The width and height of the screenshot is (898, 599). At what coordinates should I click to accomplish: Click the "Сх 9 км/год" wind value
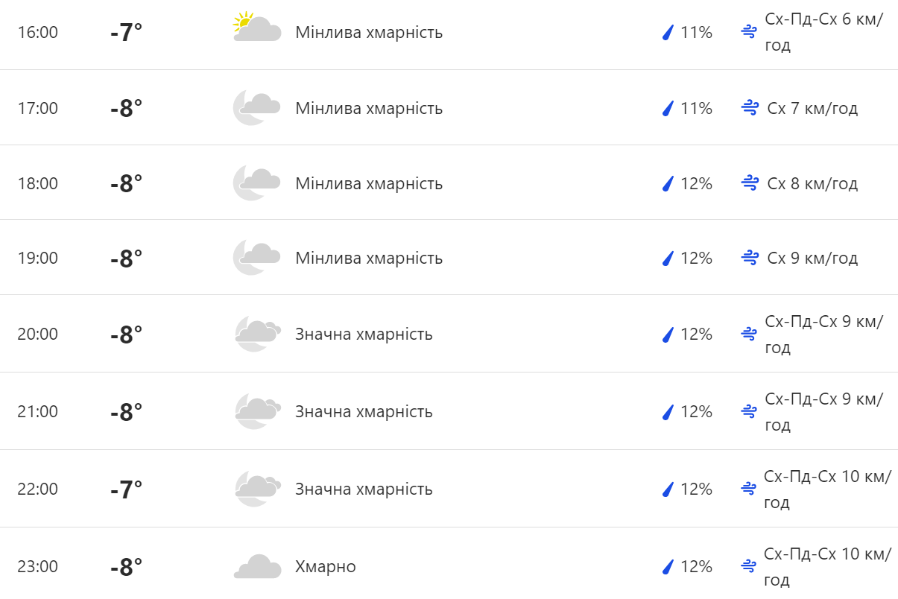click(812, 258)
